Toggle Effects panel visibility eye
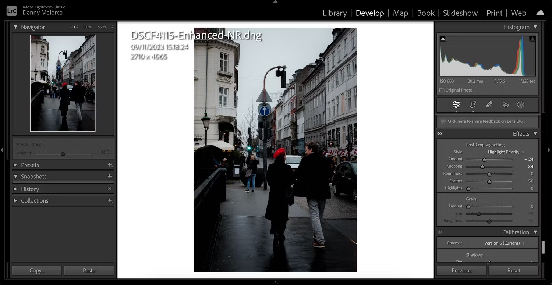552x285 pixels. tap(440, 134)
